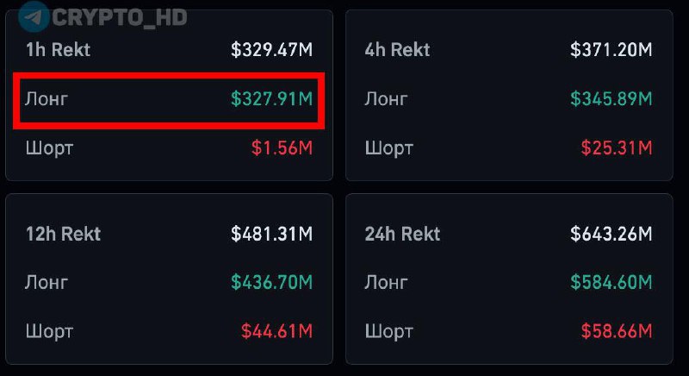Click the 12h Лонг value $436.70M
Image resolution: width=689 pixels, height=376 pixels.
click(x=271, y=282)
